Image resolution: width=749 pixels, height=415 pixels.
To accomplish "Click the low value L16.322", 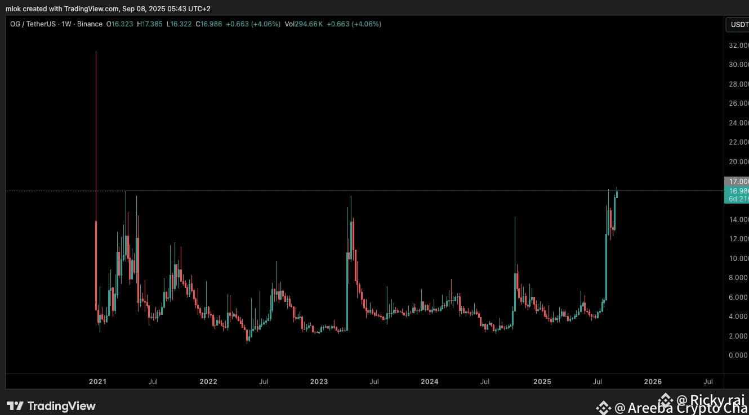I will click(x=180, y=24).
